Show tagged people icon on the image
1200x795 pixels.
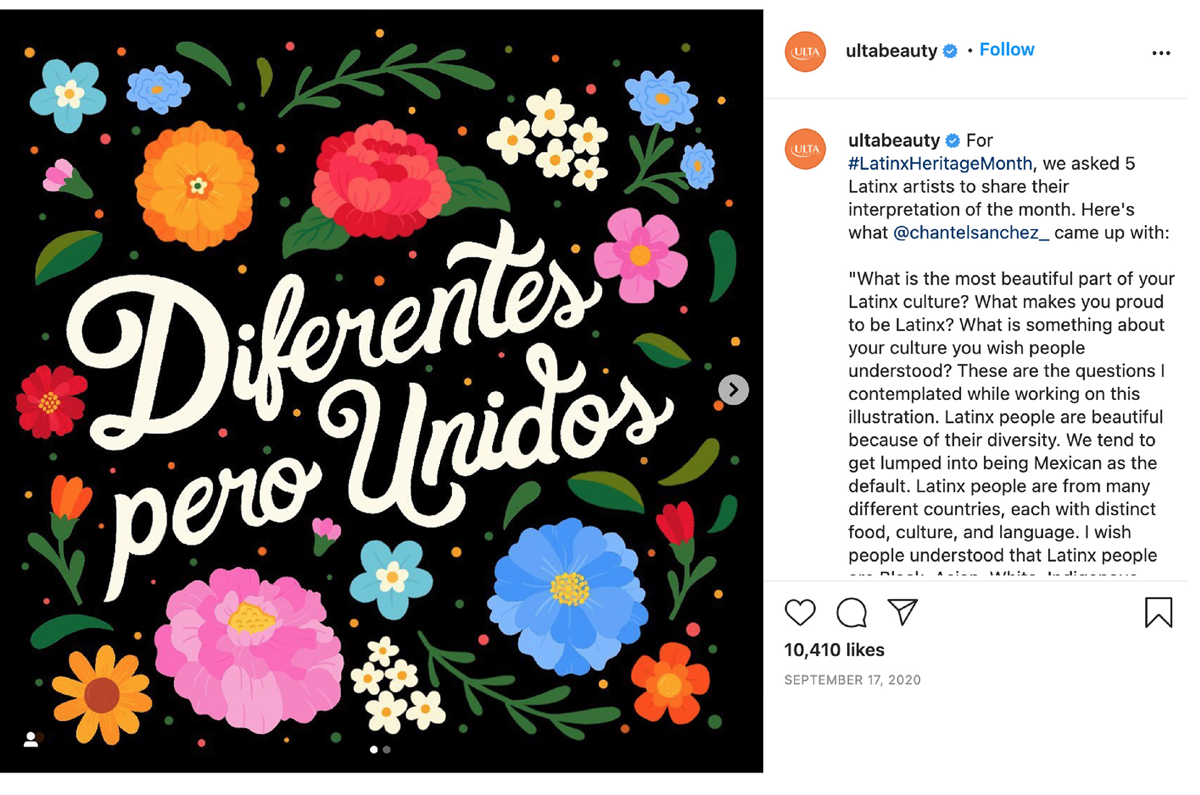(x=31, y=739)
